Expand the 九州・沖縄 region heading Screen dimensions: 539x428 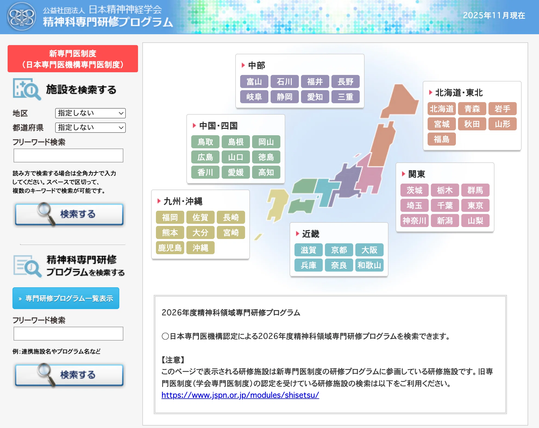[x=180, y=201]
